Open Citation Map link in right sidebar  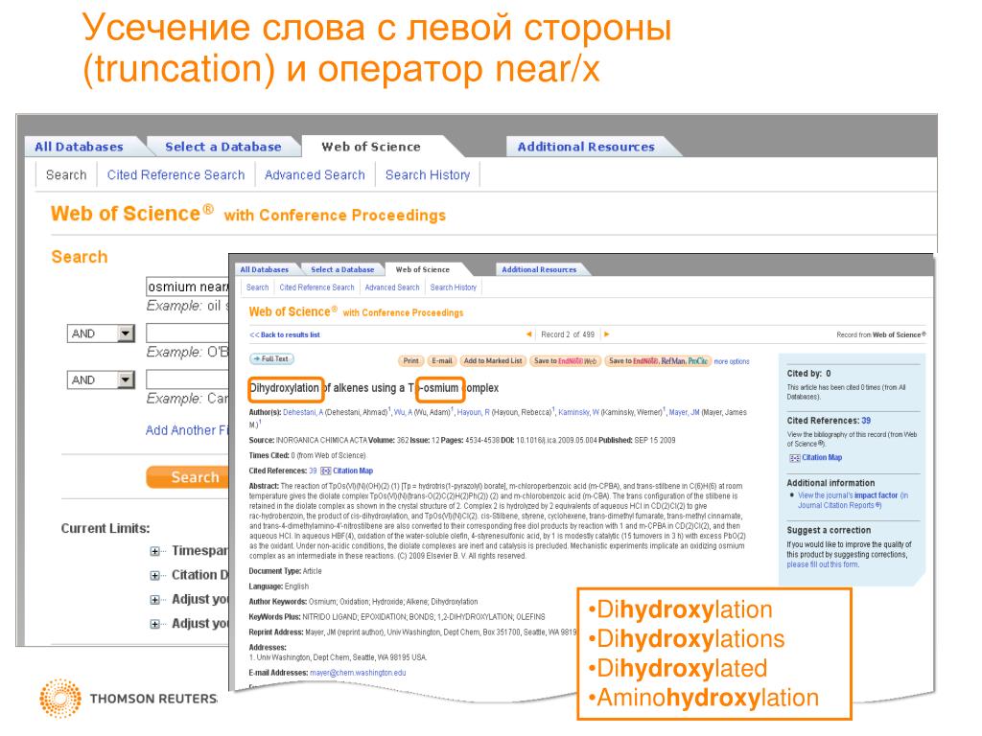click(822, 457)
